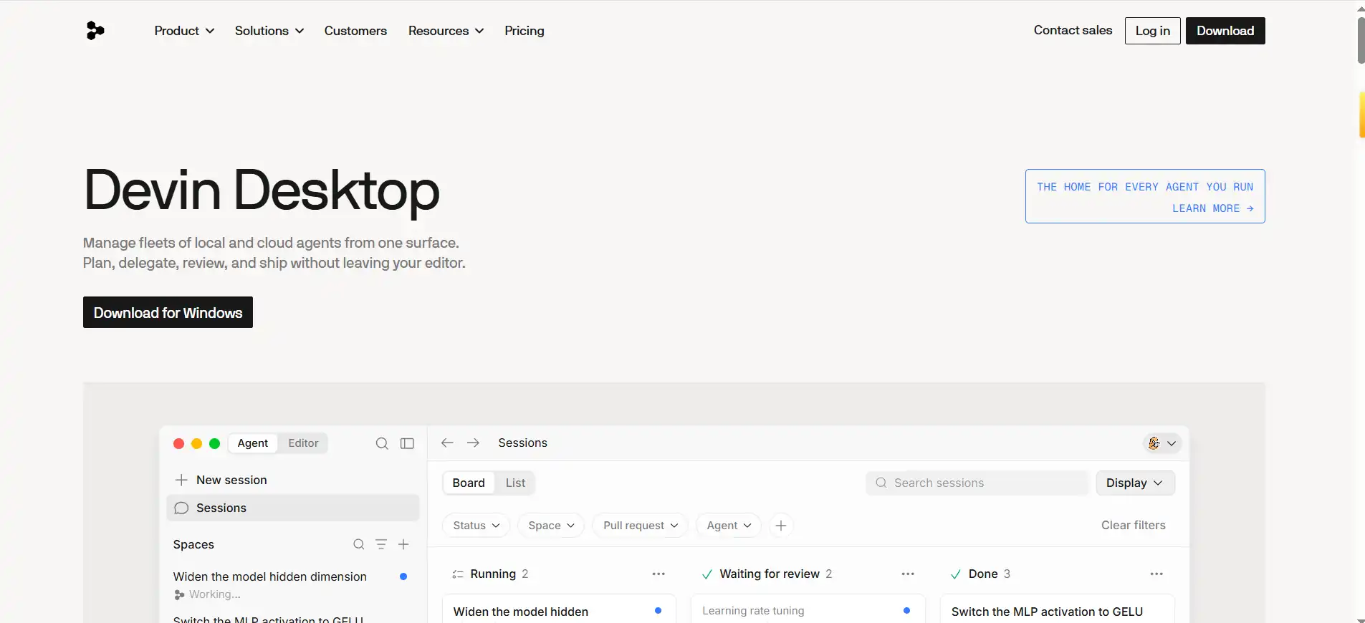1365x623 pixels.
Task: Click the Sessions page title
Action: (x=522, y=443)
